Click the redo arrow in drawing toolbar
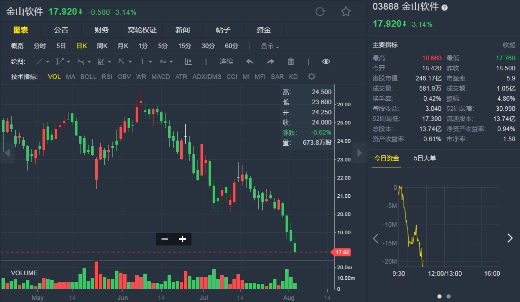Screen dimensions: 520x302 pyautogui.click(x=270, y=62)
